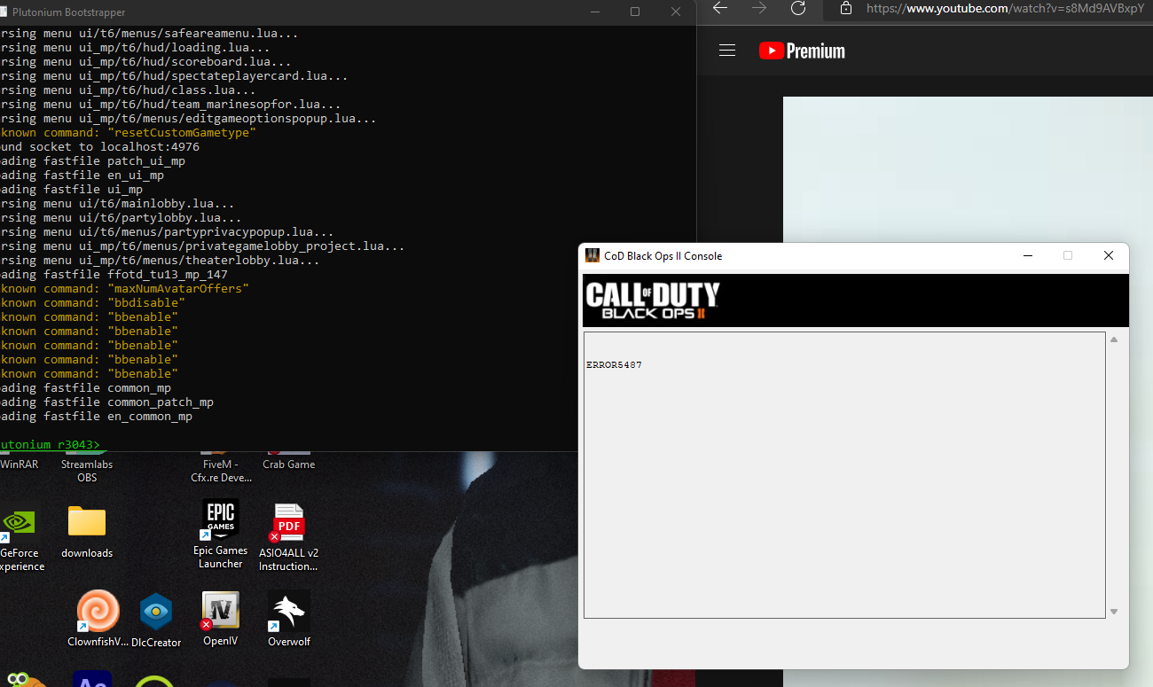Click the partyprivacypopup.lua parsing line
1153x687 pixels.
[x=168, y=231]
